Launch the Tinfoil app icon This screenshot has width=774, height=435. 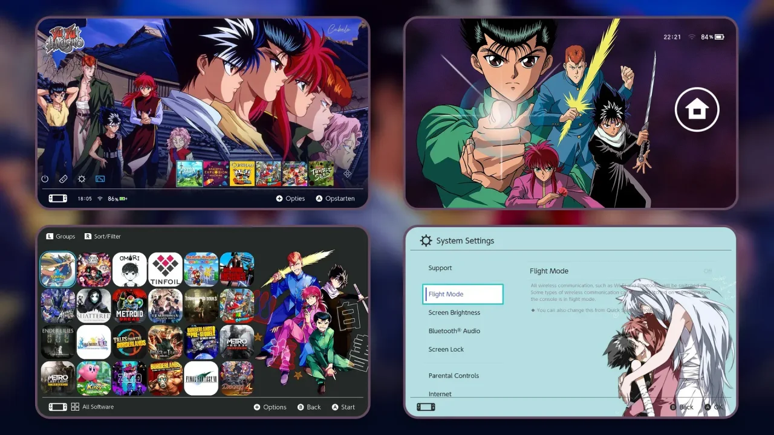click(166, 269)
